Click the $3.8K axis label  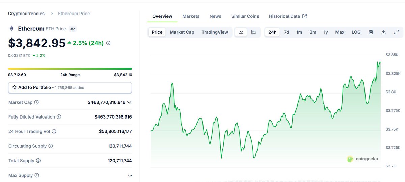coord(391,92)
